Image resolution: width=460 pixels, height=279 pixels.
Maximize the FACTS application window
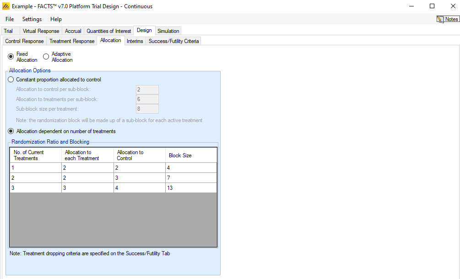click(432, 6)
